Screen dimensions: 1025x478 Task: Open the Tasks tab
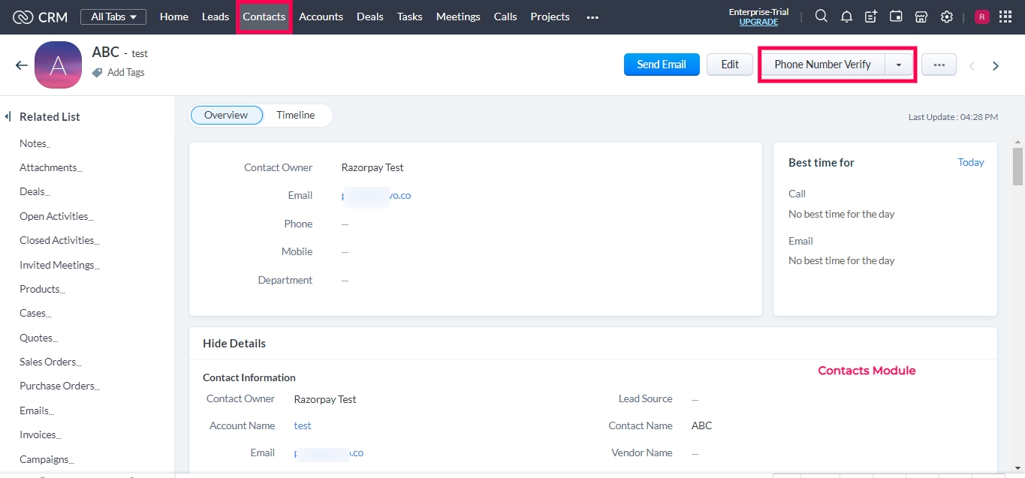pos(410,17)
